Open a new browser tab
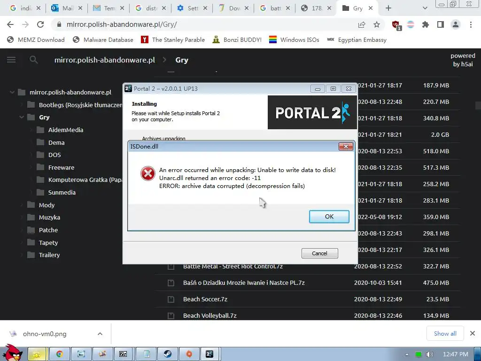Viewport: 481px width, 361px height. pos(388,8)
